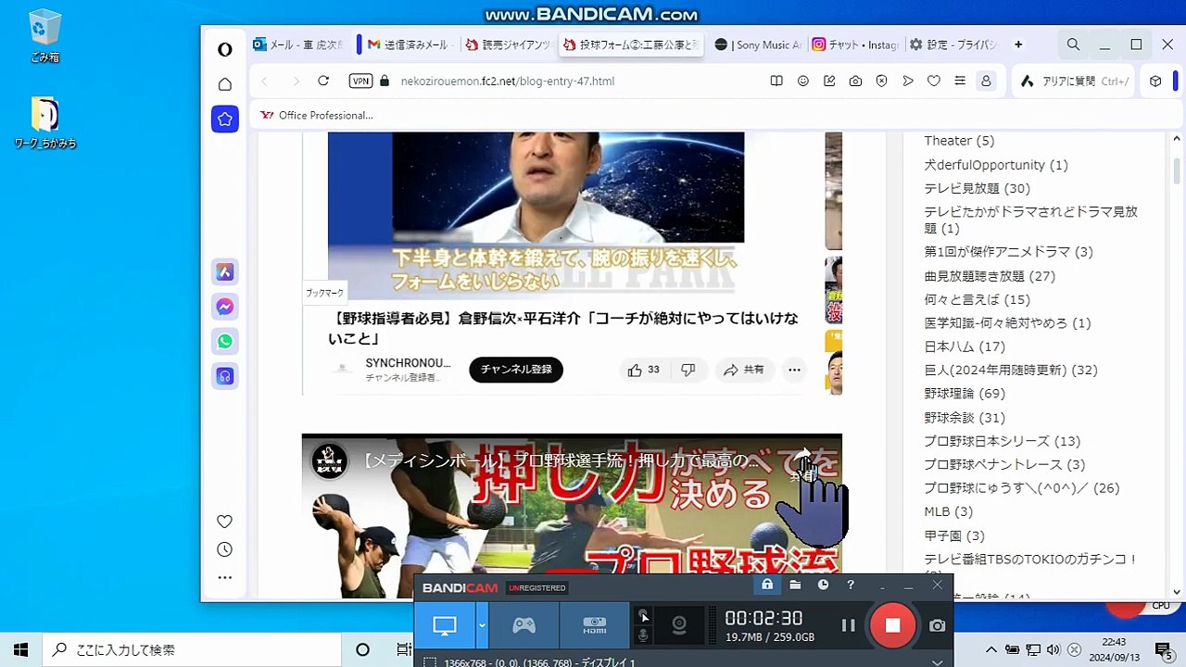Open the Office Professional bookmark
The height and width of the screenshot is (667, 1186).
click(317, 115)
